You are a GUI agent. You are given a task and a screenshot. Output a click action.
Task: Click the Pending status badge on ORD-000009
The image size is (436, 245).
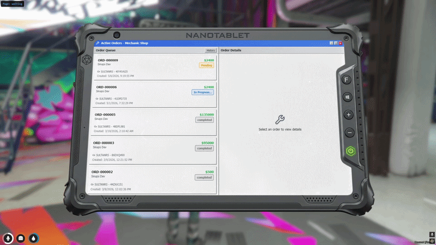click(207, 65)
